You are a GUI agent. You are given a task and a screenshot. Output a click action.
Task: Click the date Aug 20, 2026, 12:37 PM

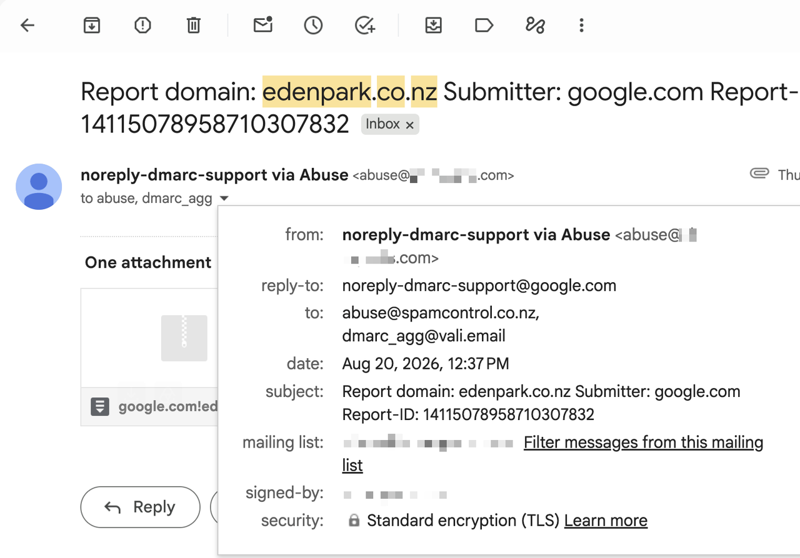tap(426, 363)
